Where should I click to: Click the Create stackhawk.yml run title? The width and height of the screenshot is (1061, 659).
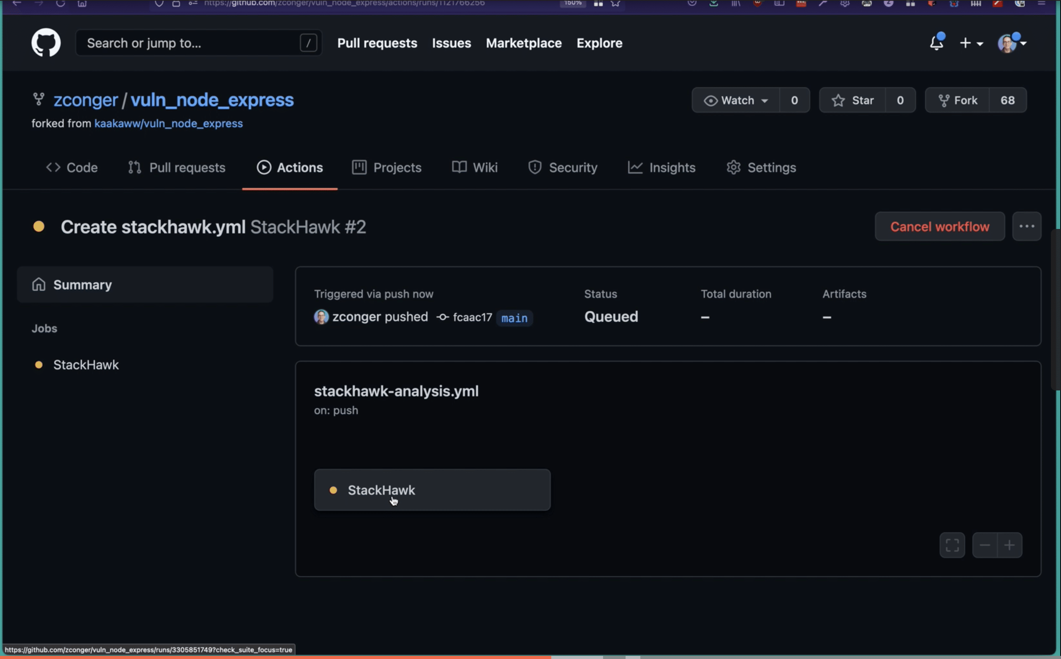click(153, 227)
